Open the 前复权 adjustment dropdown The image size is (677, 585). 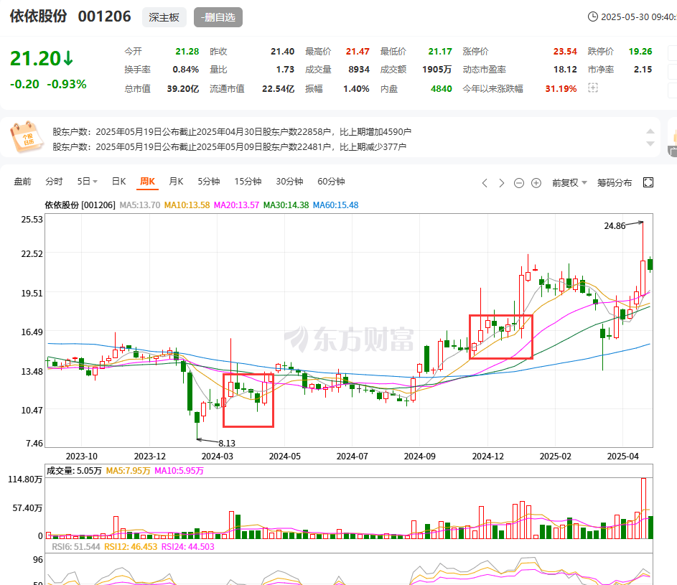[569, 182]
